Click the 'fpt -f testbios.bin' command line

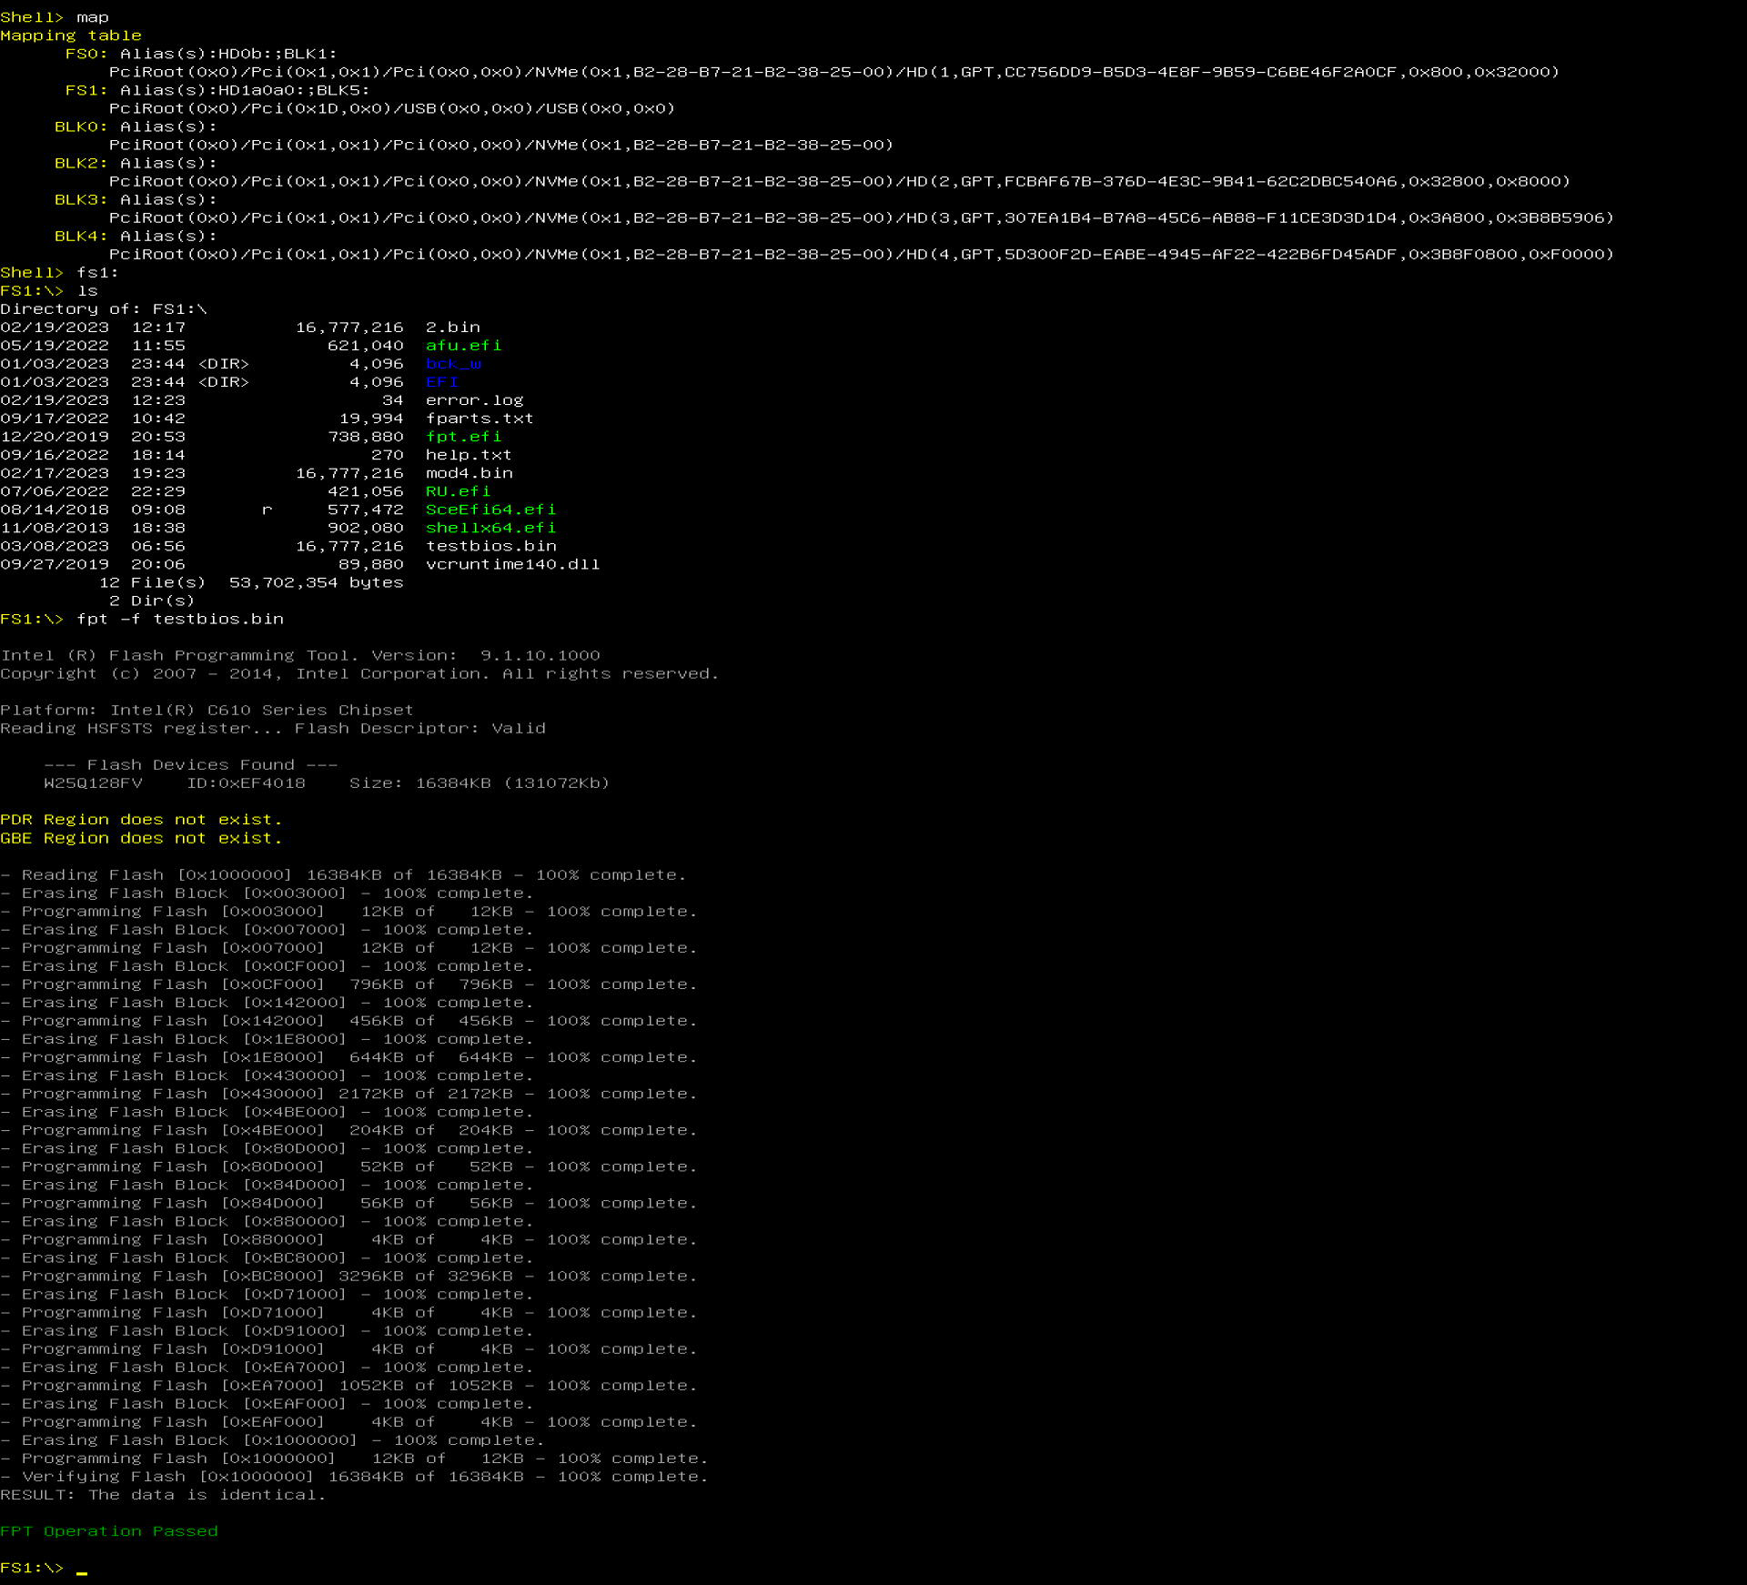click(180, 619)
